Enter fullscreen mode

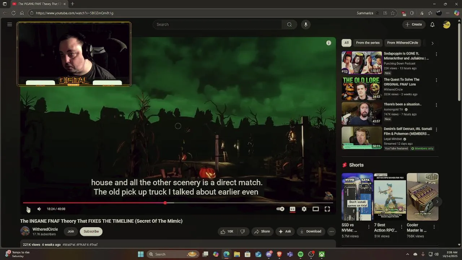click(327, 209)
